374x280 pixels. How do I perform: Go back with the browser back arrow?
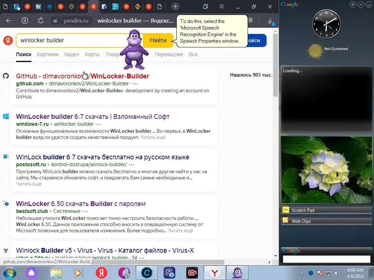tap(9, 21)
